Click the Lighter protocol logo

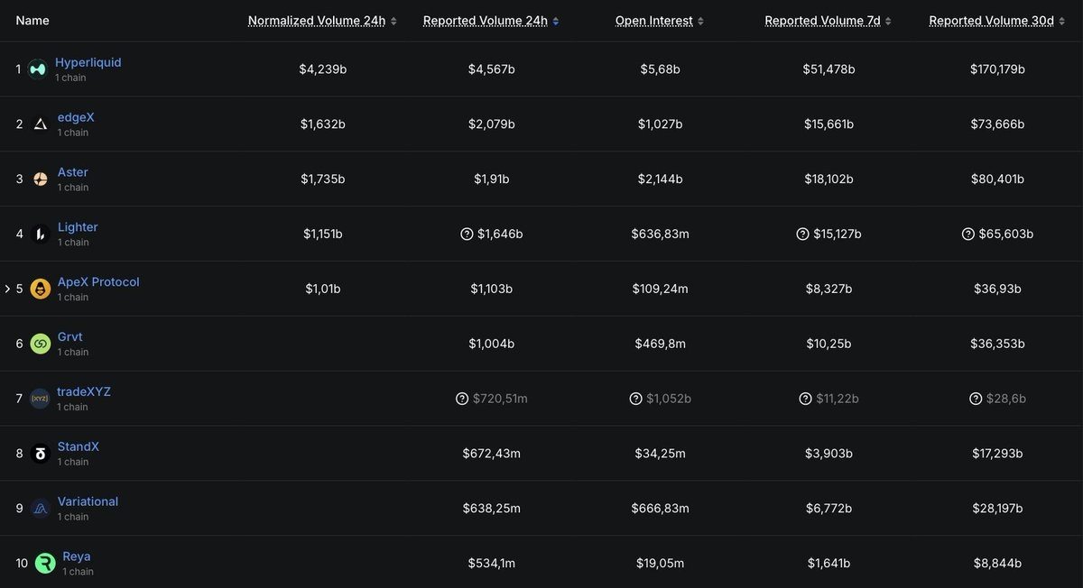(40, 234)
